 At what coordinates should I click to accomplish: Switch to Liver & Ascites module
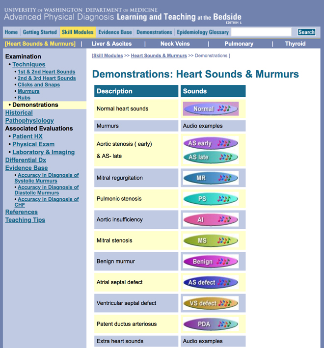(x=111, y=44)
